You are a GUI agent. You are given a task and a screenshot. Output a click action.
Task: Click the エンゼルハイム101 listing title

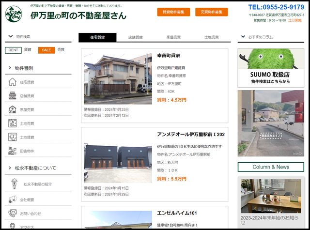(x=177, y=213)
